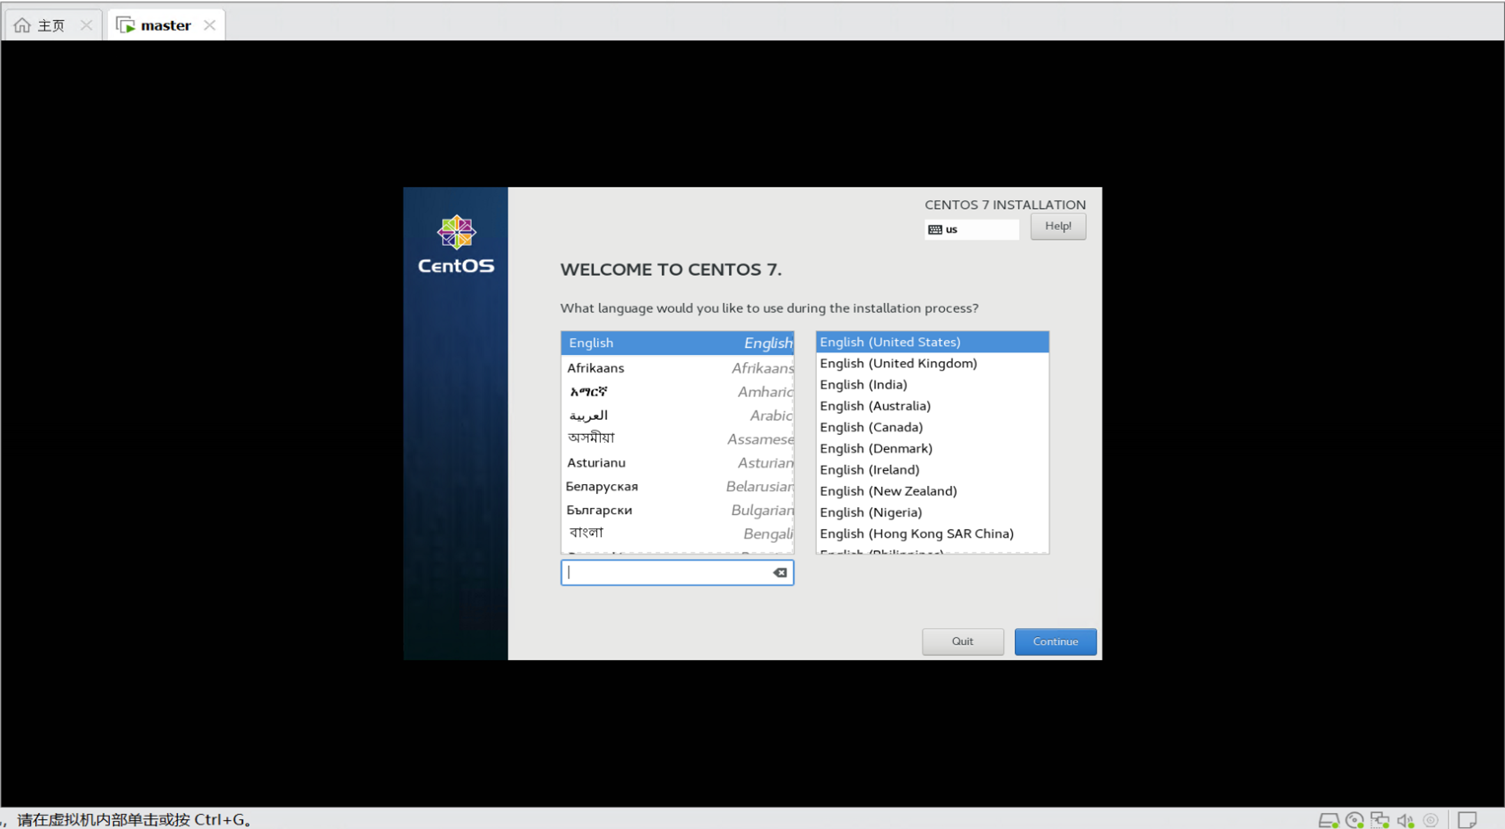
Task: Click the Continue button
Action: coord(1054,642)
